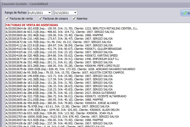This screenshot has width=190, height=127.
Task: Select invoice A/202002679 ADRIANO NAVARRO NAVARRO line
Action: click(x=70, y=69)
